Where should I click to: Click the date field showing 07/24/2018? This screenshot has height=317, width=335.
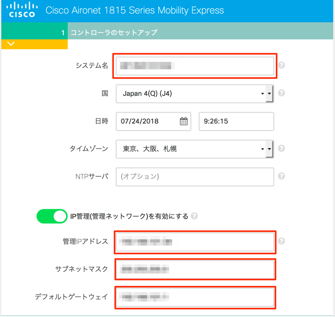153,121
